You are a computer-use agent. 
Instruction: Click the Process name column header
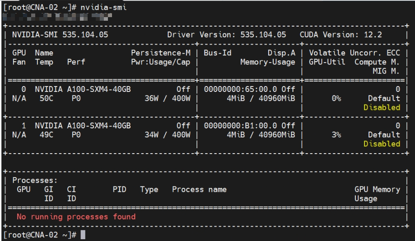[199, 190]
